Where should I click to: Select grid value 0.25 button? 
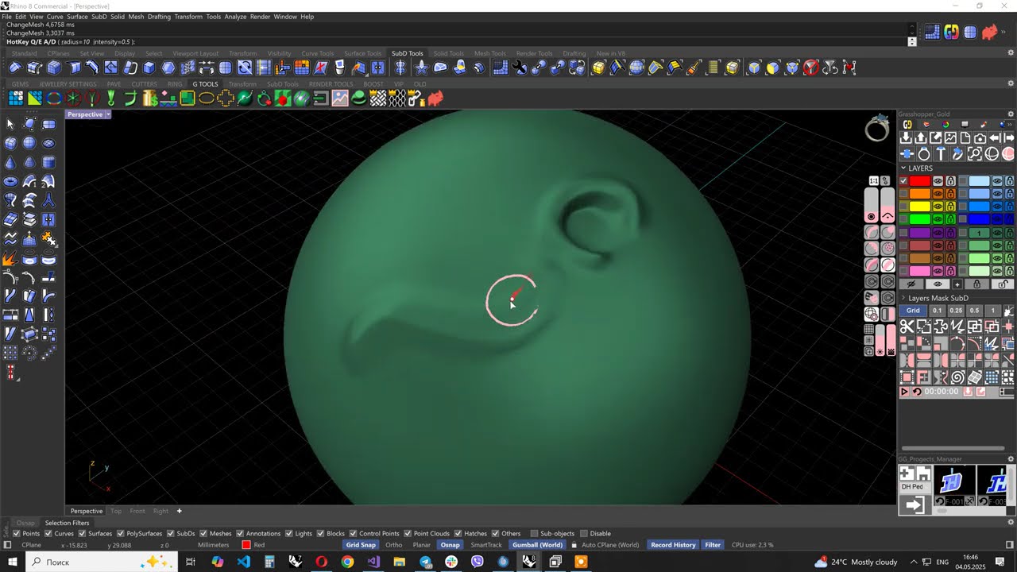coord(956,311)
